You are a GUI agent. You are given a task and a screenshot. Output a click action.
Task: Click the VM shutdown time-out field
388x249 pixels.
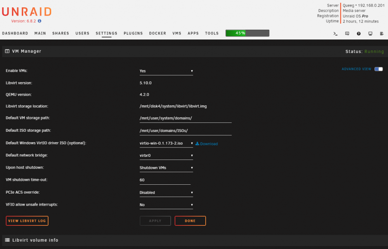[x=165, y=180]
